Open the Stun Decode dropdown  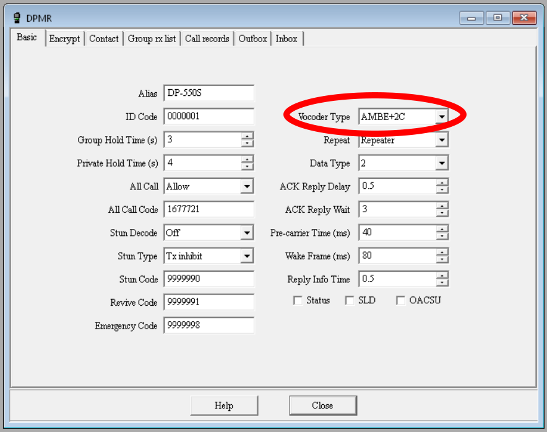(247, 232)
